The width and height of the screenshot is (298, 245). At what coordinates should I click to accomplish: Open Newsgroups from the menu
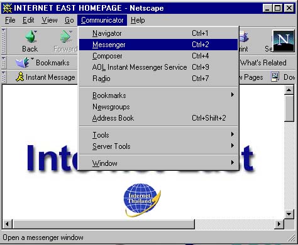pos(158,107)
